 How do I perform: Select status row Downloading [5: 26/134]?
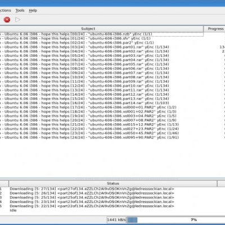(112, 193)
